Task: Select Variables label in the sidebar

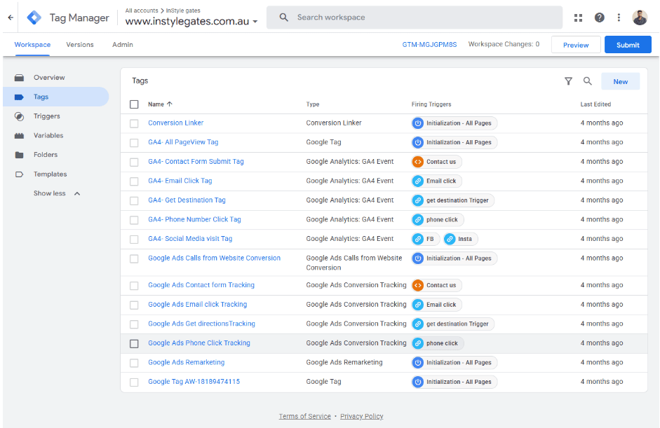Action: (x=48, y=136)
